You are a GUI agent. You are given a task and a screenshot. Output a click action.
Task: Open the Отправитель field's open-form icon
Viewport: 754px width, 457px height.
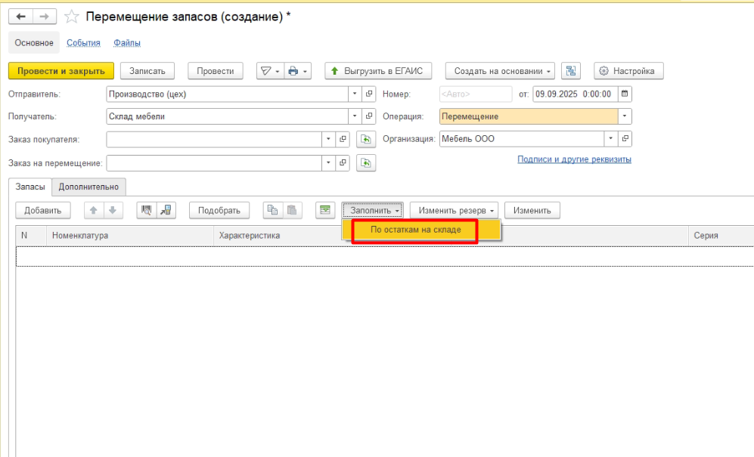pyautogui.click(x=369, y=94)
